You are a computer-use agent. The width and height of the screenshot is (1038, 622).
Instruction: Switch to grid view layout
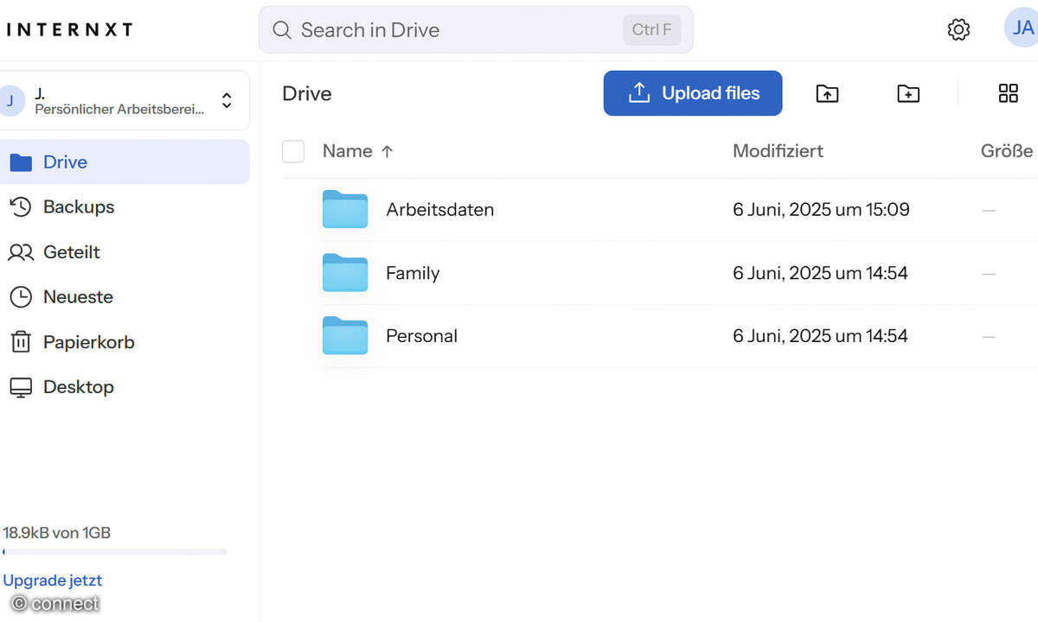click(1009, 93)
